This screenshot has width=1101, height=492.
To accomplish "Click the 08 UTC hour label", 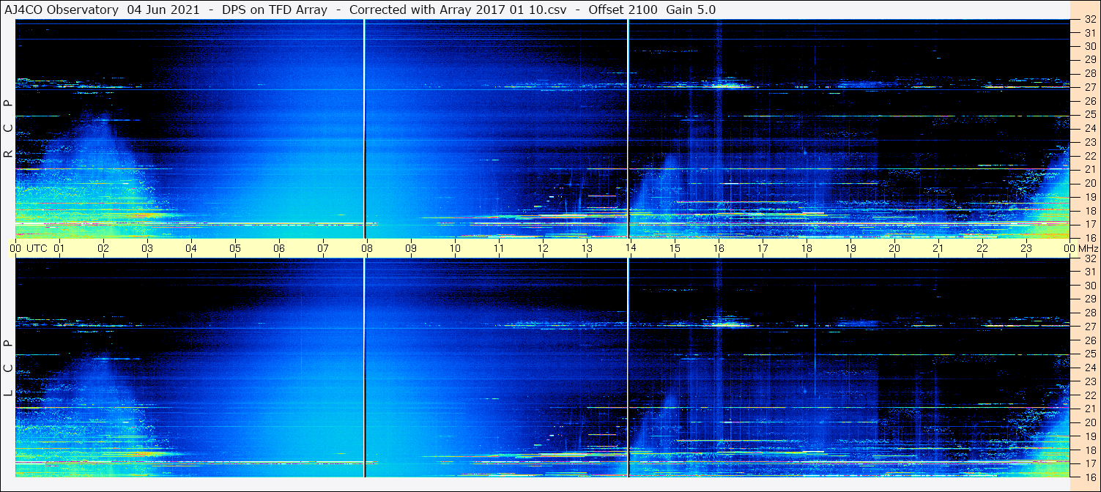I will click(x=367, y=248).
